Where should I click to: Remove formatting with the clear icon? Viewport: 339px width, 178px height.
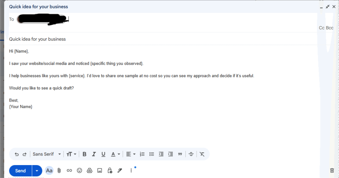coord(202,154)
